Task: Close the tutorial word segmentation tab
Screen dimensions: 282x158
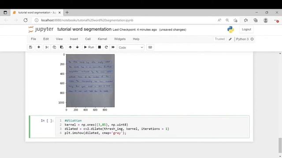Action: pyautogui.click(x=59, y=13)
